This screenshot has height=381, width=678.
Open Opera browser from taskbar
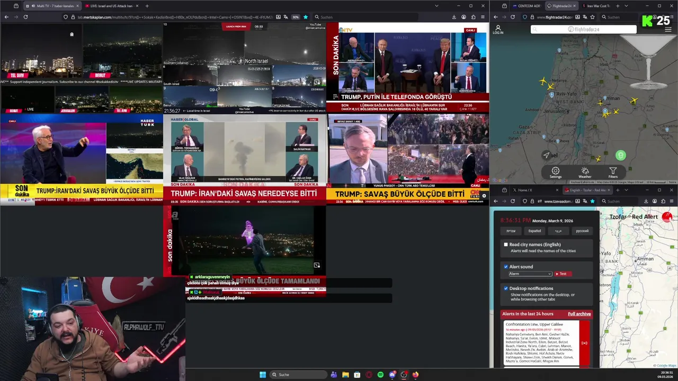[x=369, y=375]
